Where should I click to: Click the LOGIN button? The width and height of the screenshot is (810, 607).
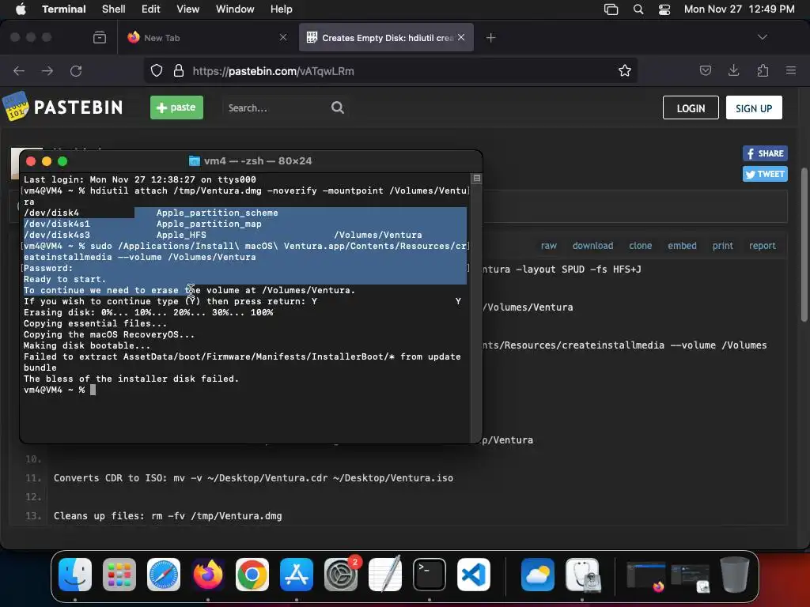pyautogui.click(x=691, y=107)
